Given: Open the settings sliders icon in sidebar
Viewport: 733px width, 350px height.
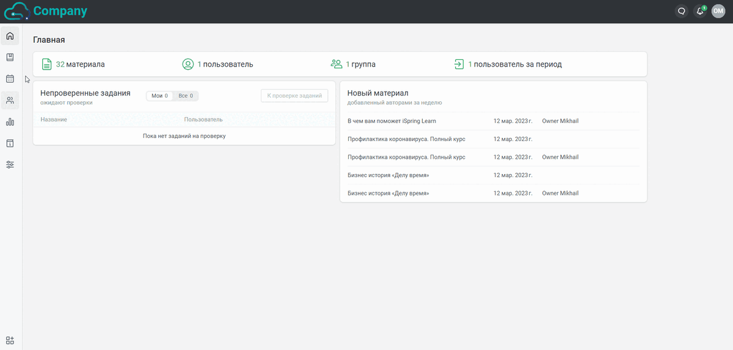Looking at the screenshot, I should pyautogui.click(x=10, y=164).
